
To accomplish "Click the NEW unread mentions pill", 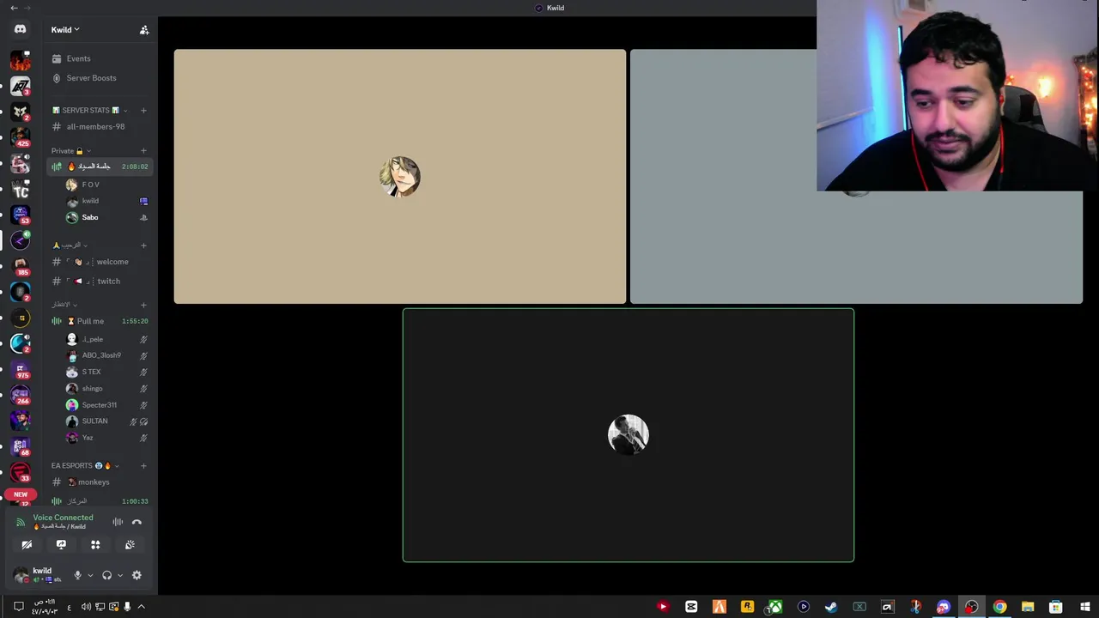I will (21, 494).
